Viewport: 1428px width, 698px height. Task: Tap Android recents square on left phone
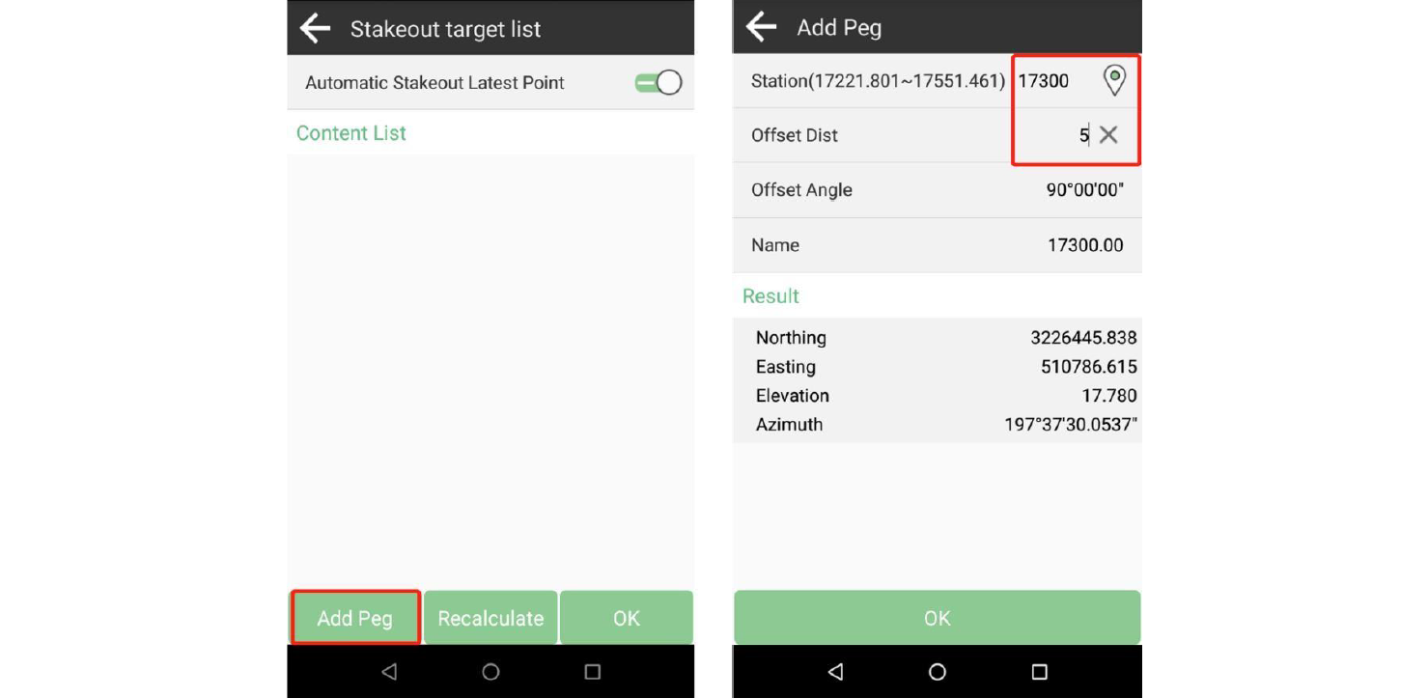[593, 672]
